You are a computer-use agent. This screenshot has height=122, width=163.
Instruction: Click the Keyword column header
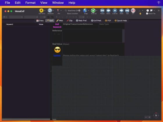click(10, 24)
